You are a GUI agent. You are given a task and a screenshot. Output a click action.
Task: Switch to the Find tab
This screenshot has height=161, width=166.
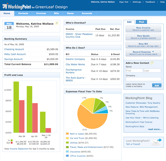coord(141,22)
